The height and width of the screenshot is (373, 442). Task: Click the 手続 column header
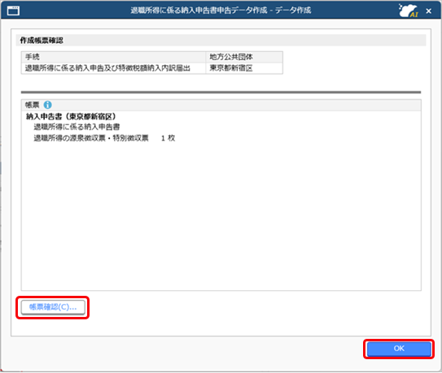click(x=113, y=57)
